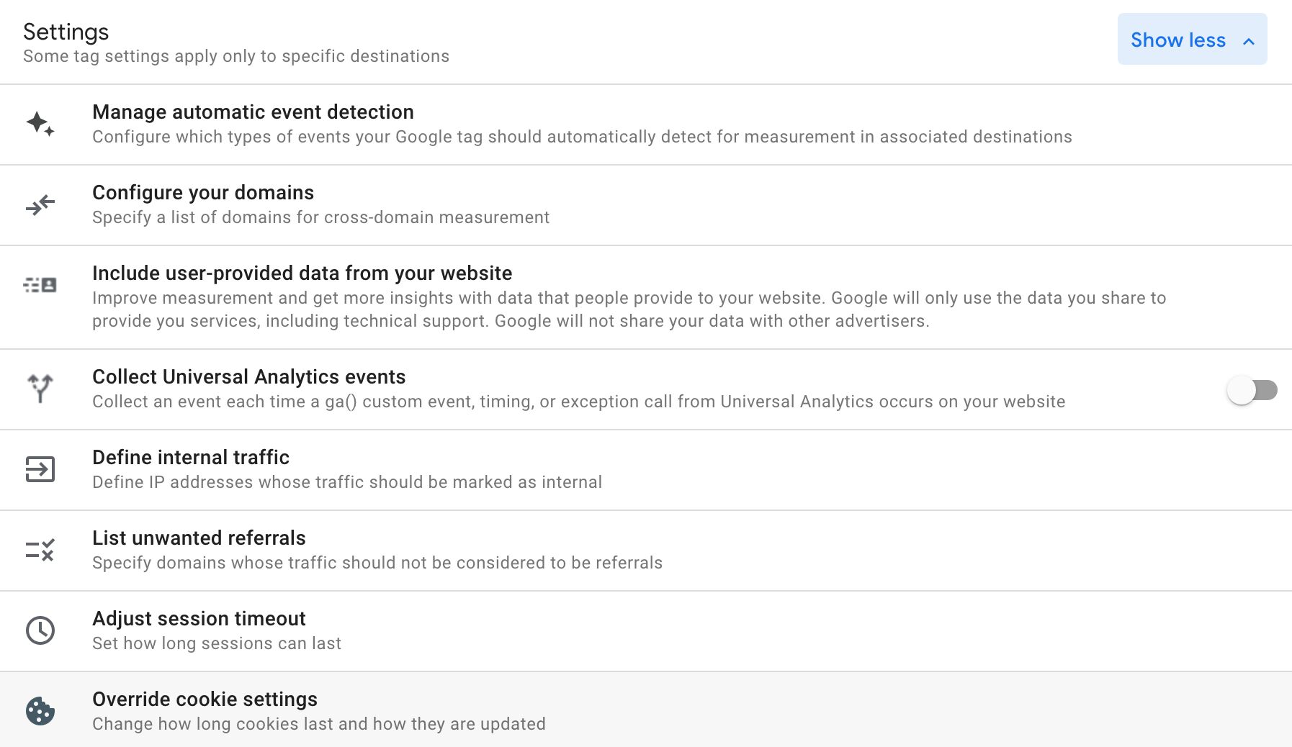Click the user-provided data contact card icon
The image size is (1292, 747).
pos(40,285)
